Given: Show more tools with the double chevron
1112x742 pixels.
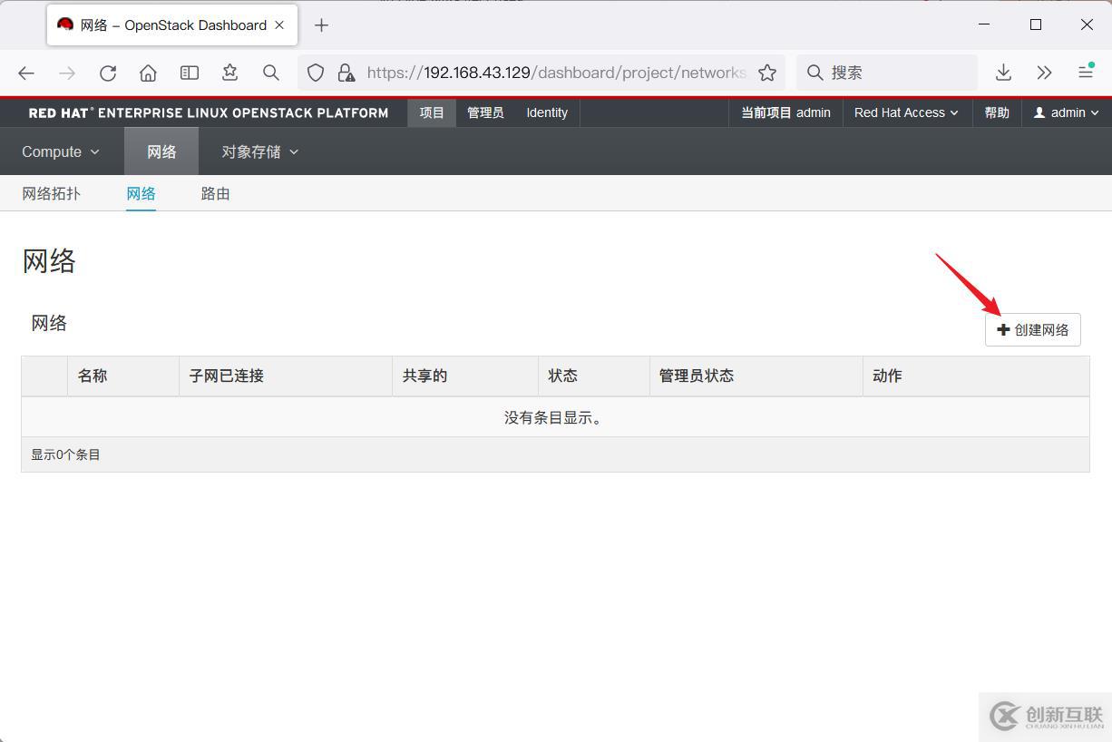Looking at the screenshot, I should 1044,73.
